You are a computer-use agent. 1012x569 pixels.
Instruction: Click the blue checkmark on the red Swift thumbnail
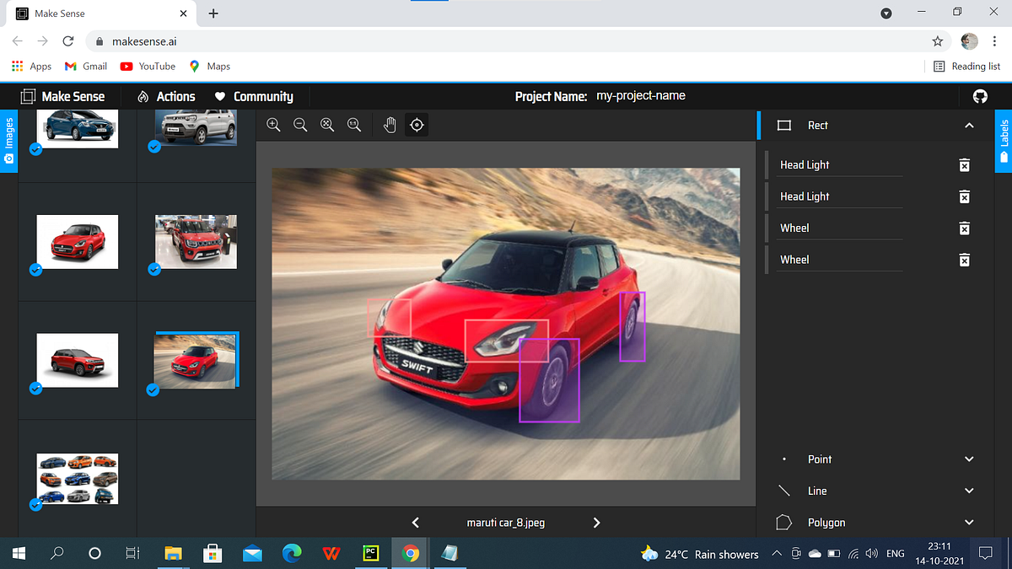35,270
